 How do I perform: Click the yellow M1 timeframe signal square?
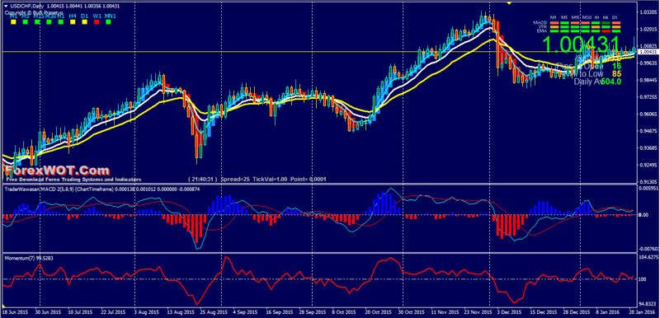coord(13,22)
